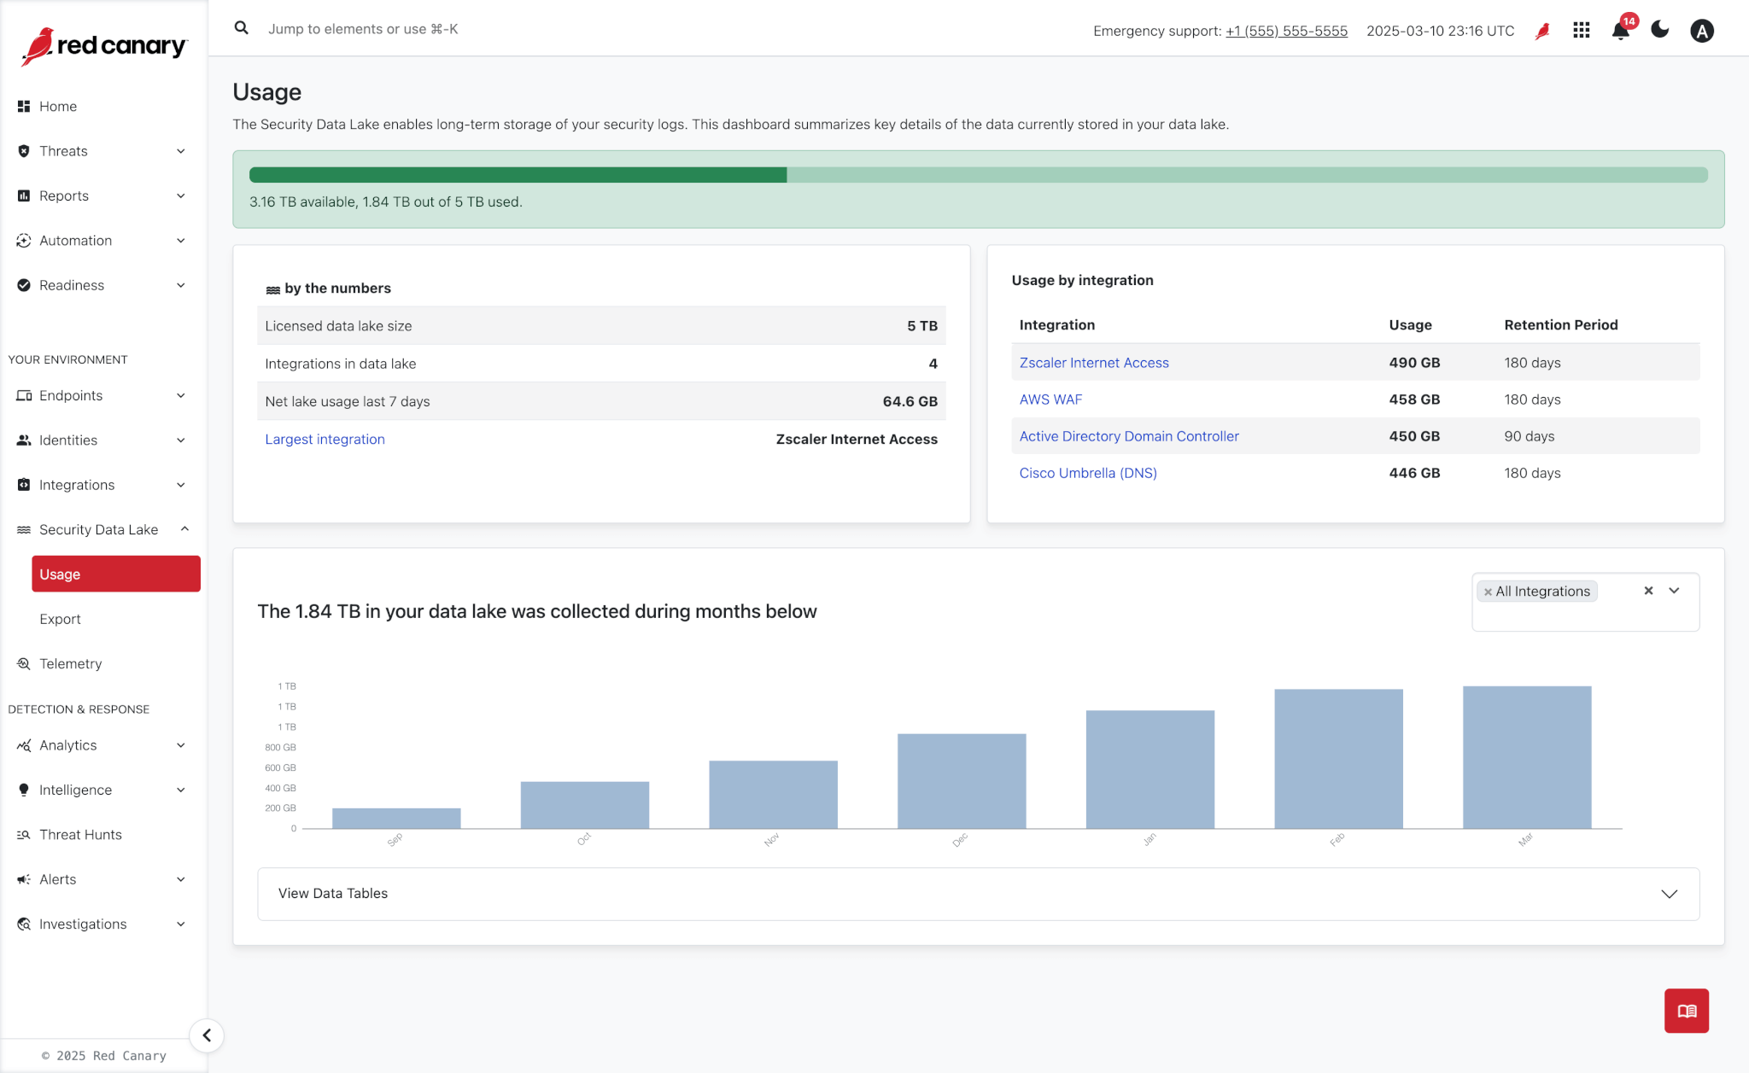Open the Telemetry menu item
1749x1073 pixels.
coord(70,664)
